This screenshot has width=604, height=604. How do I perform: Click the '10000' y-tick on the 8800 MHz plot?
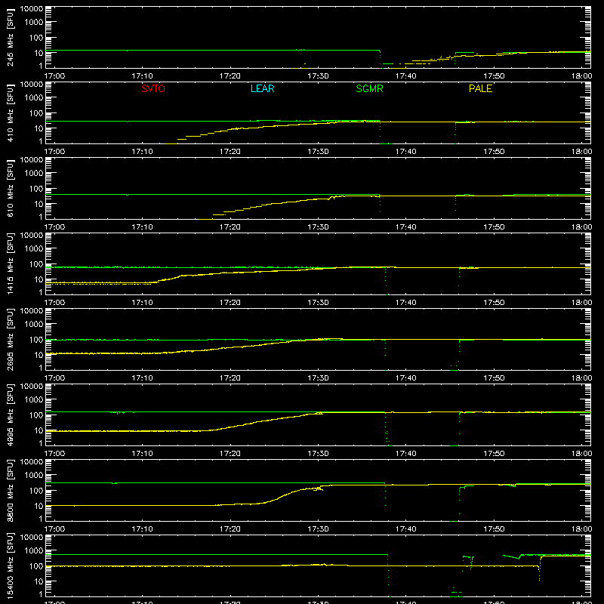click(x=32, y=462)
